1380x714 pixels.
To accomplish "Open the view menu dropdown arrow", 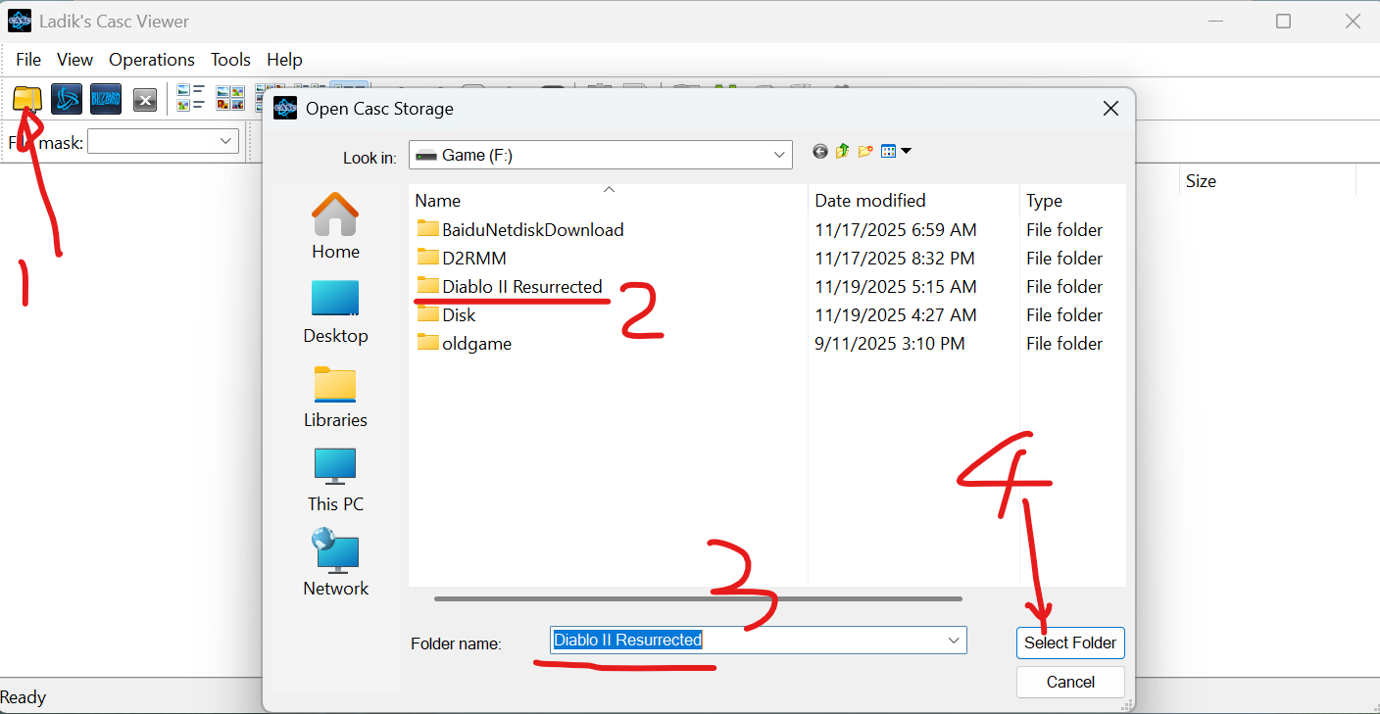I will coord(907,151).
